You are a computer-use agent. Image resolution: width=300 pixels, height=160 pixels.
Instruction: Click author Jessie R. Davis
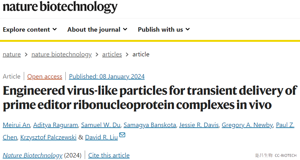199,125
